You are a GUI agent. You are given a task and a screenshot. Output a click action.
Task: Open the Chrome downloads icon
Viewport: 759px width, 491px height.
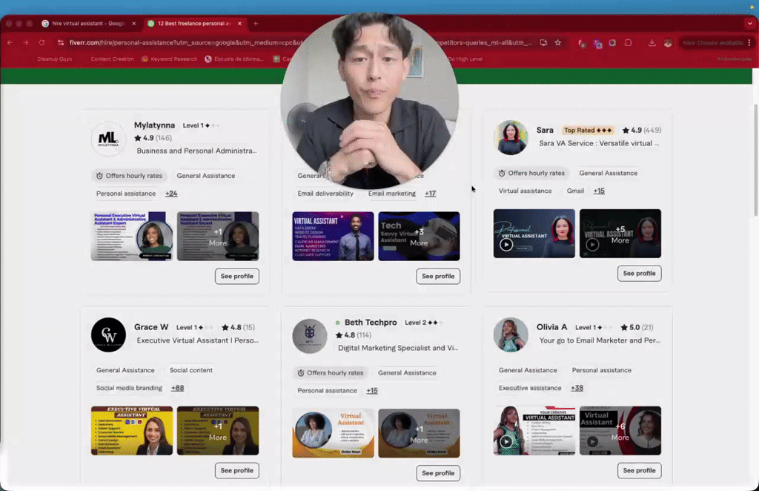pyautogui.click(x=652, y=42)
